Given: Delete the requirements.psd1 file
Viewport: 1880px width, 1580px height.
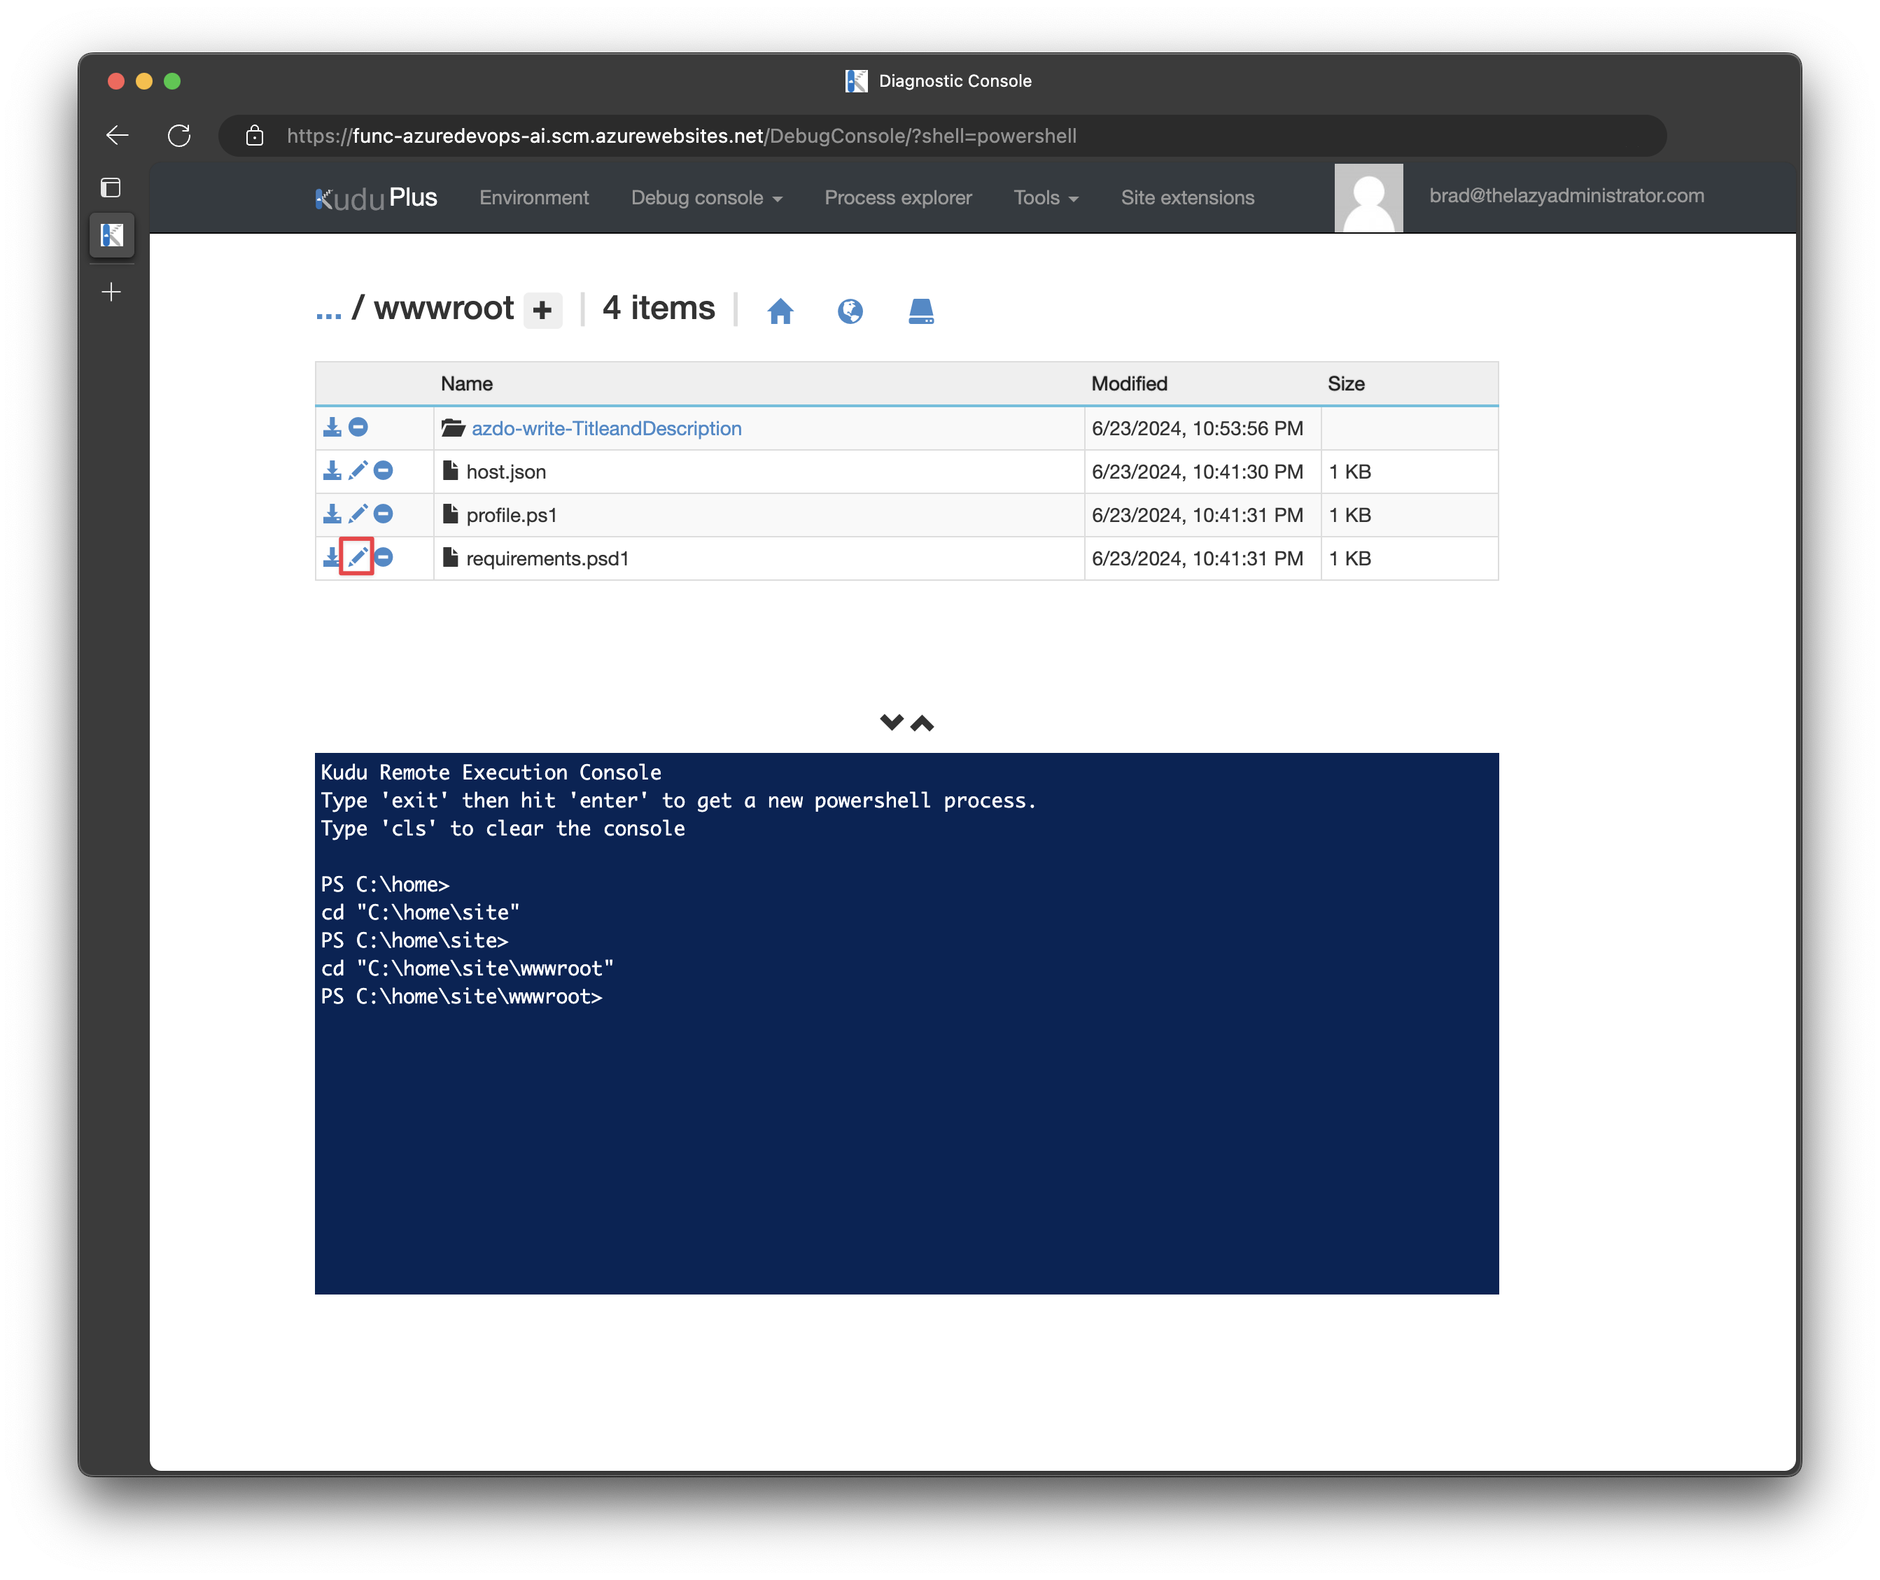Looking at the screenshot, I should (384, 557).
